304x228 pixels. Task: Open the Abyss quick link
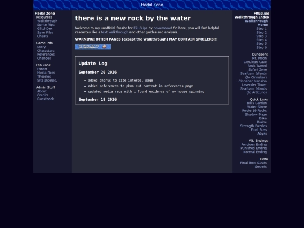[262, 133]
